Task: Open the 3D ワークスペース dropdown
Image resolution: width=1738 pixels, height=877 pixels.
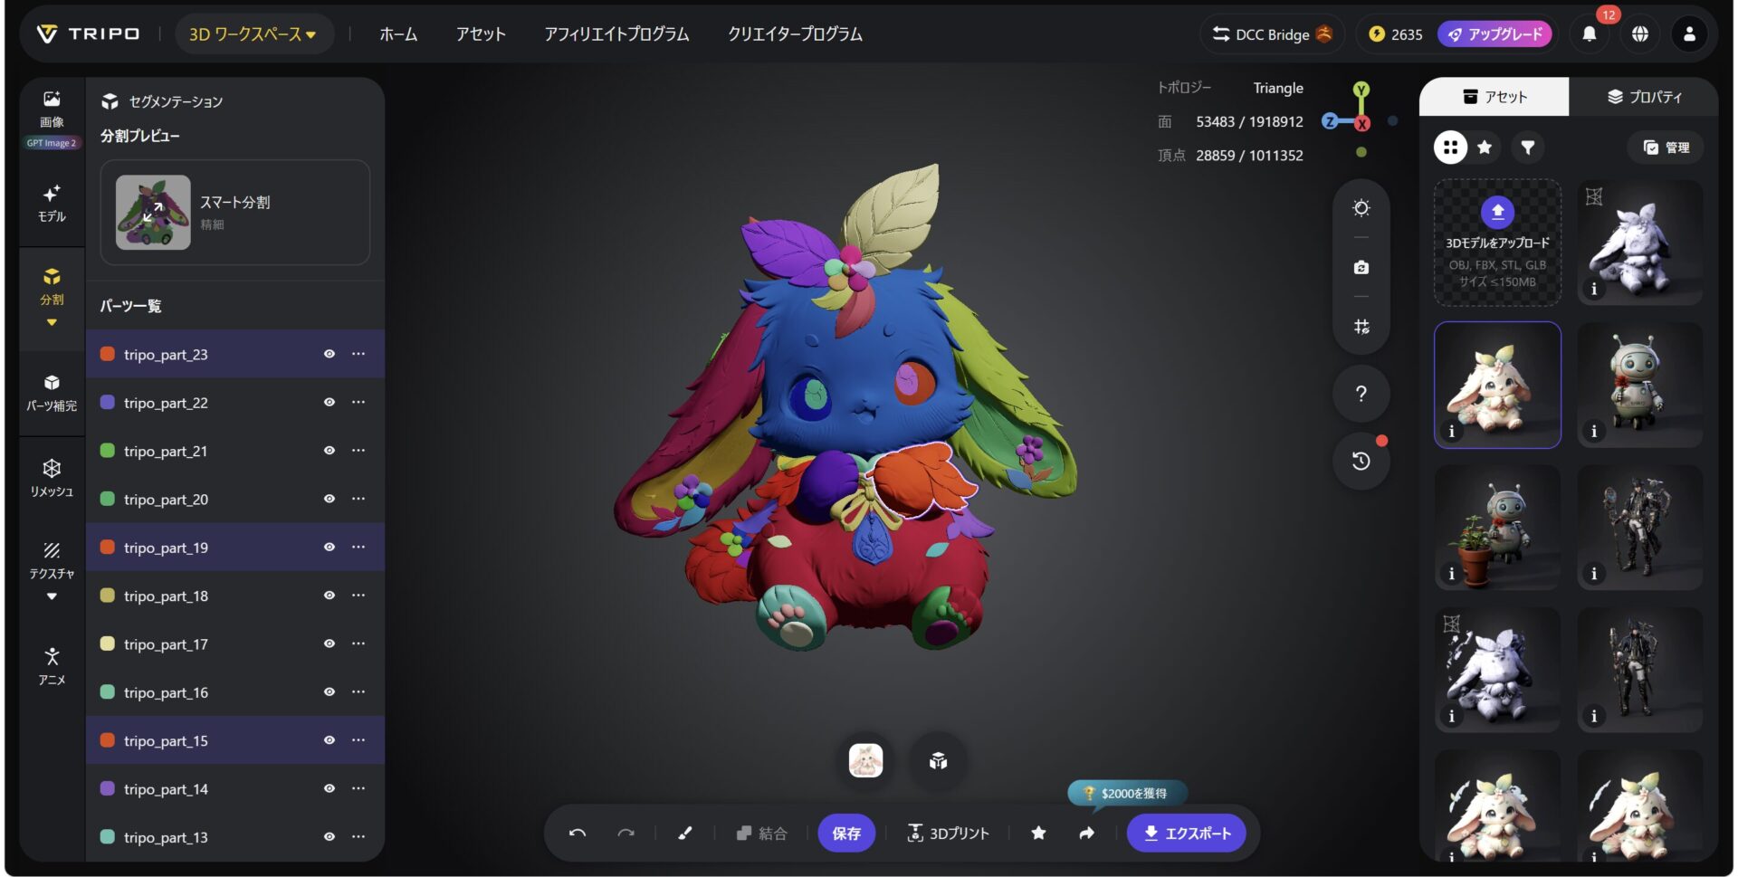Action: pos(253,34)
